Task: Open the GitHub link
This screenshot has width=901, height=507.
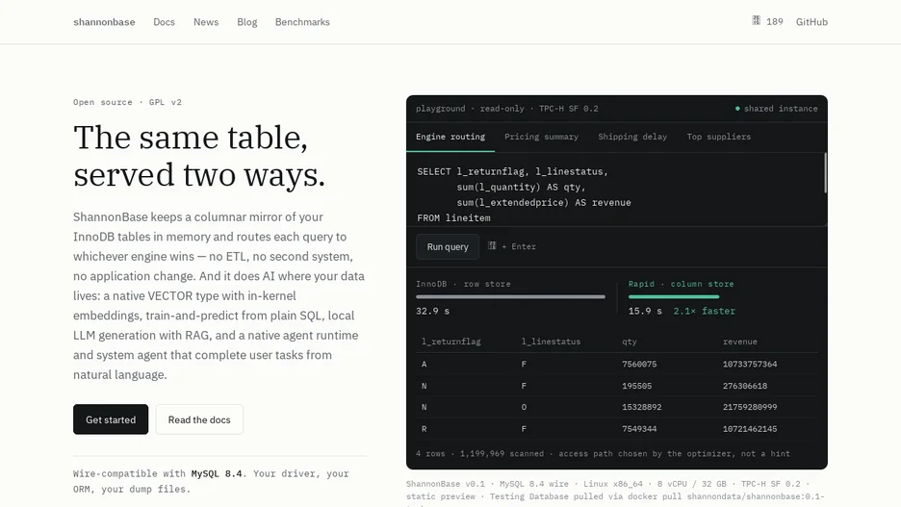Action: pos(811,22)
